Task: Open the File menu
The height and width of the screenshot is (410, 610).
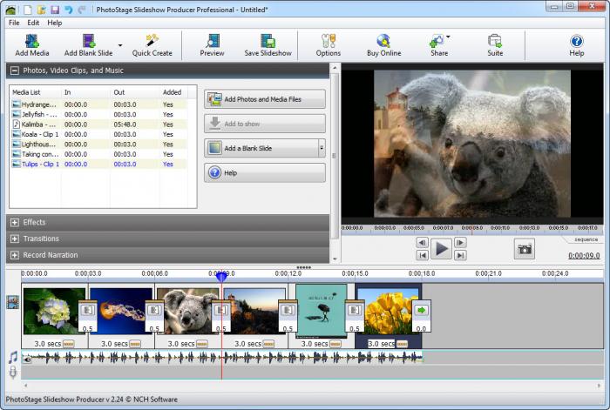Action: 14,23
